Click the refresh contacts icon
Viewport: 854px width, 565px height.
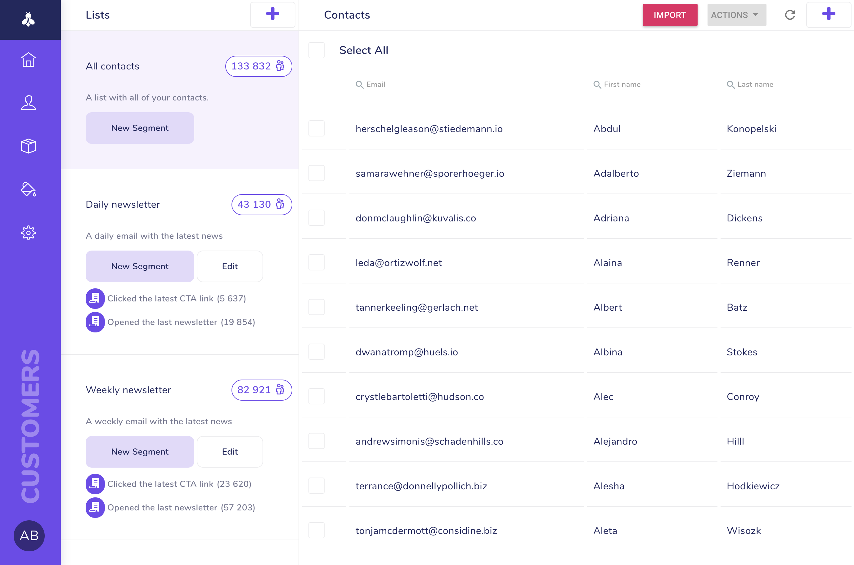(x=790, y=15)
